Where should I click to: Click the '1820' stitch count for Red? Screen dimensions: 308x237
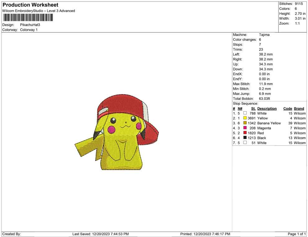[251, 133]
